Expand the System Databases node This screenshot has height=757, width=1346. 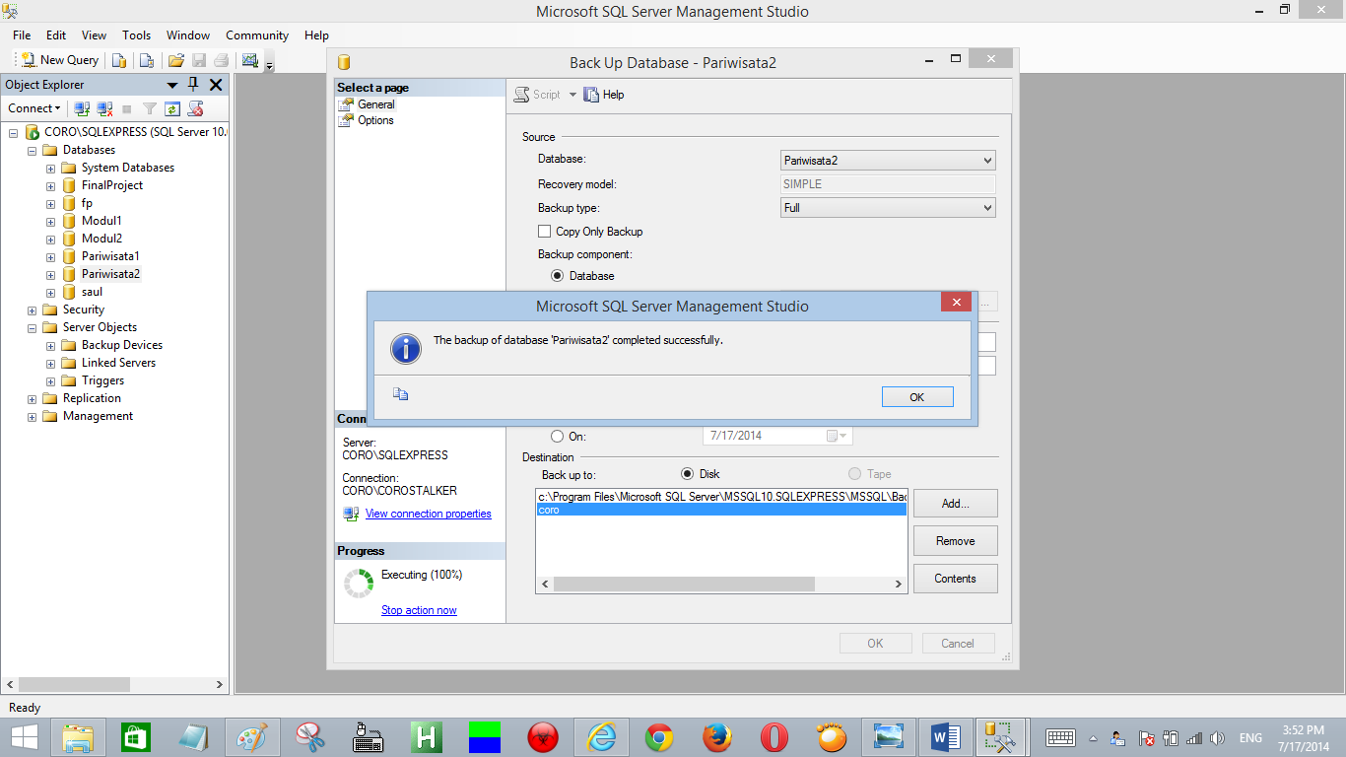50,169
